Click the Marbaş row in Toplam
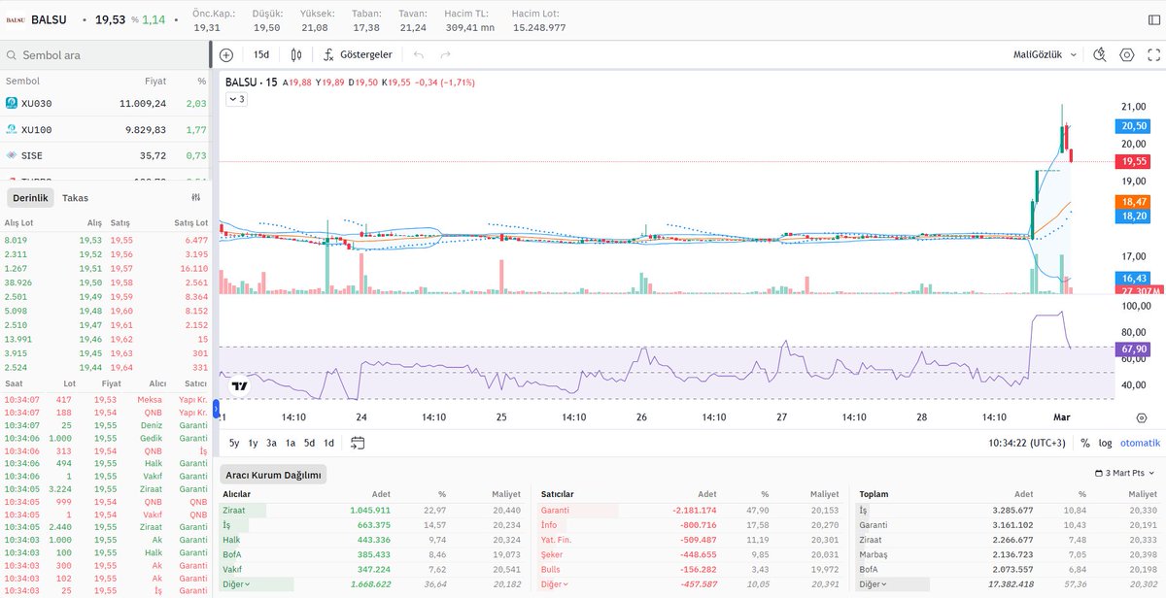This screenshot has height=598, width=1166. (x=1010, y=555)
